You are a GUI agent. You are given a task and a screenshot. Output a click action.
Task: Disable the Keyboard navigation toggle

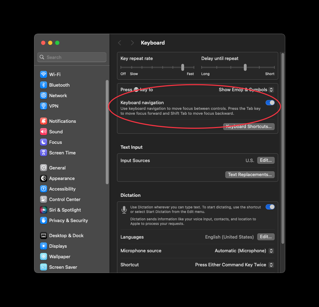pos(270,102)
